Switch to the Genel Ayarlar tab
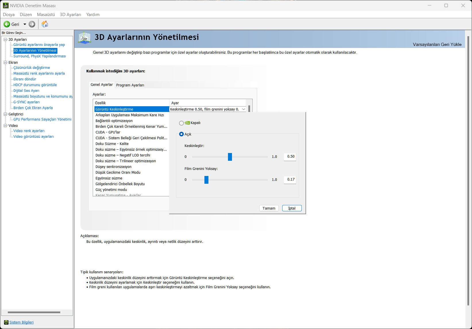Viewport: 472px width, 329px height. pyautogui.click(x=102, y=85)
